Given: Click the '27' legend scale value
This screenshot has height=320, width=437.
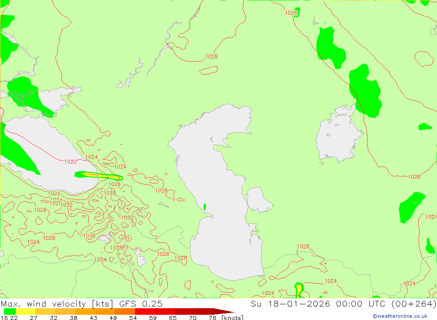Looking at the screenshot, I should pyautogui.click(x=34, y=318).
